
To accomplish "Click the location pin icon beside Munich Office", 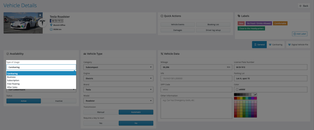I will [x=51, y=25].
